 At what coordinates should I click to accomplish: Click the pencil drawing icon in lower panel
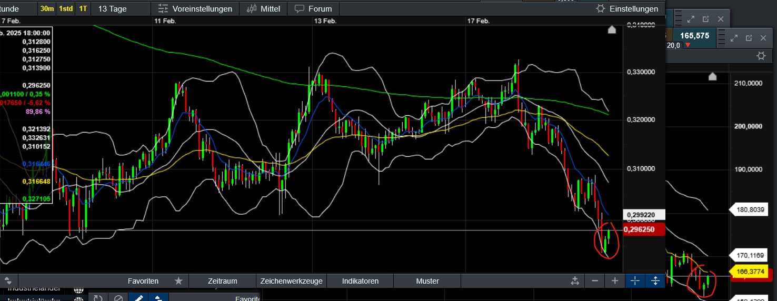click(138, 298)
